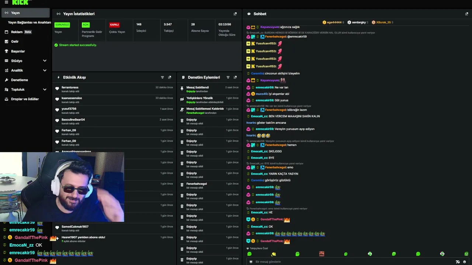472x265 pixels.
Task: Click Caramilo's username in the cinconun skilişini izleyelim message
Action: coord(257,73)
